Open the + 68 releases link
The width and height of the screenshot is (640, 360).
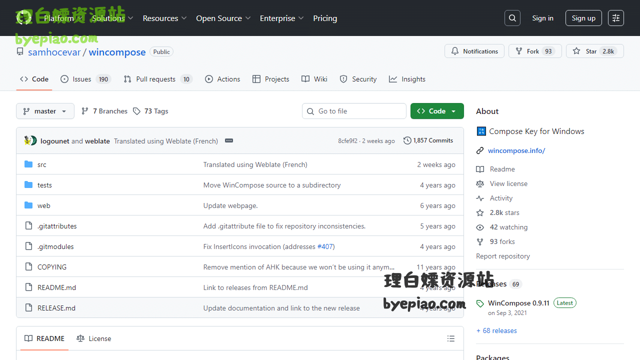[496, 330]
